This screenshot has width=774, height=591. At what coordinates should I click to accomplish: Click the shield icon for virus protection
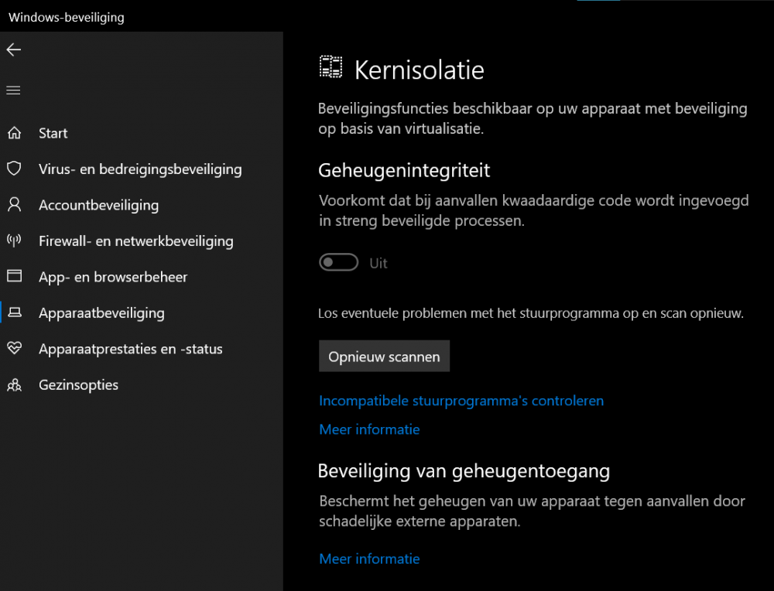point(14,169)
